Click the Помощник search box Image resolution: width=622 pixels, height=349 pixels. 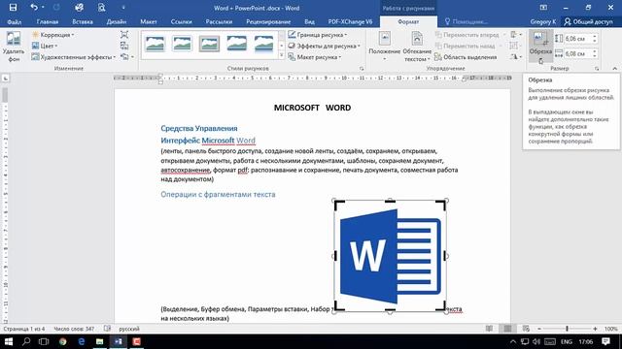(466, 21)
